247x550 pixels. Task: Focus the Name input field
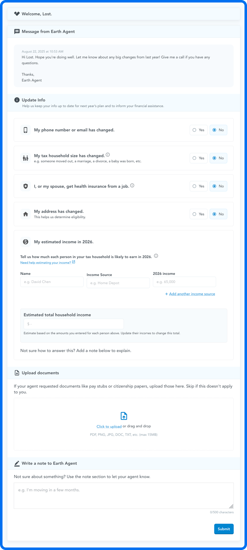52,282
